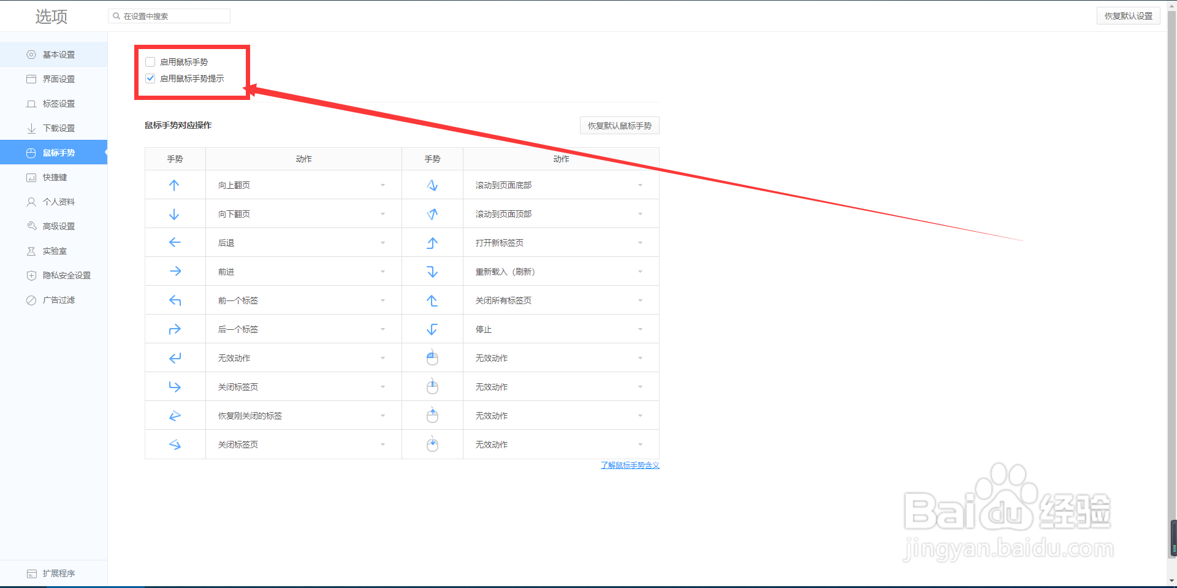Click the 界面设置 window icon

[x=31, y=79]
